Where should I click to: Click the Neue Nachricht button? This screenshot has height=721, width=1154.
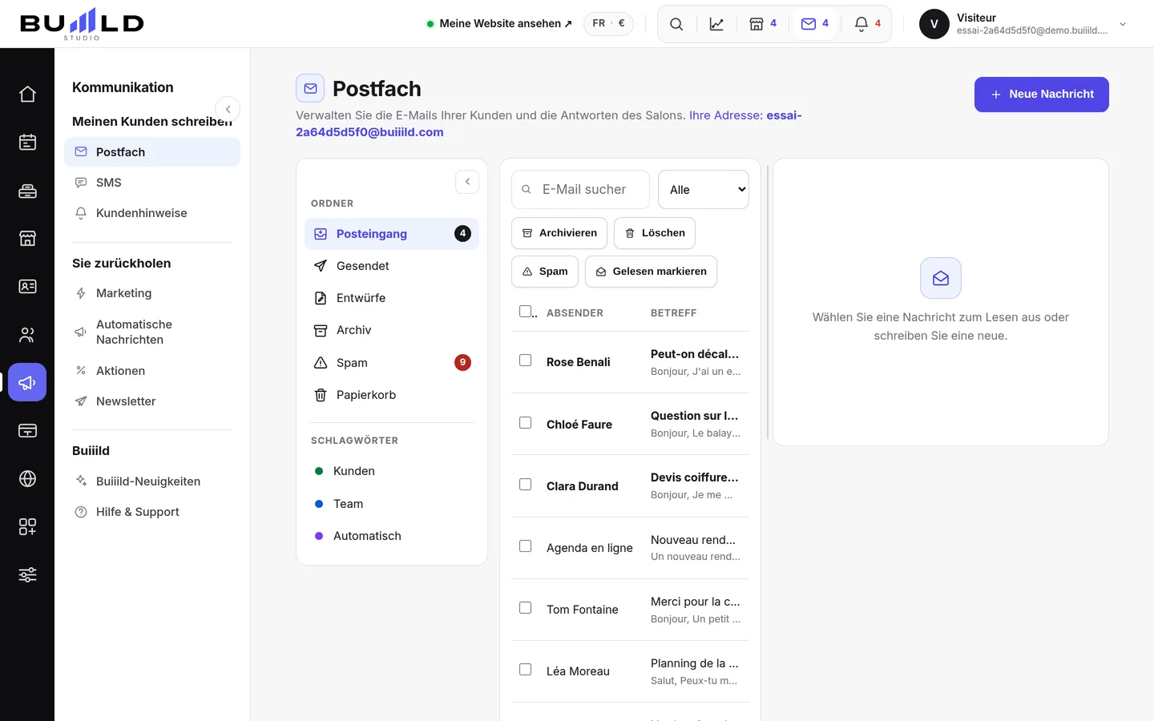(1042, 95)
